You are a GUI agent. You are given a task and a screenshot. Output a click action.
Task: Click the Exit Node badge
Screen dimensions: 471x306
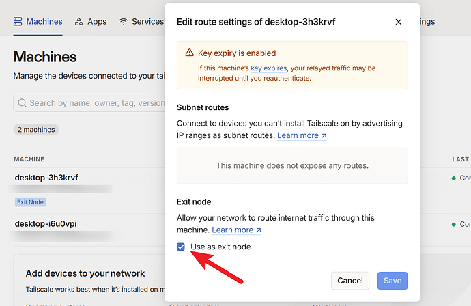[30, 202]
